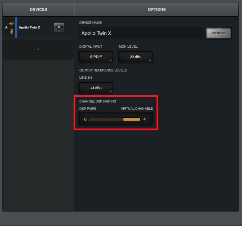Edit the Device Name field
This screenshot has width=242, height=226.
(141, 33)
